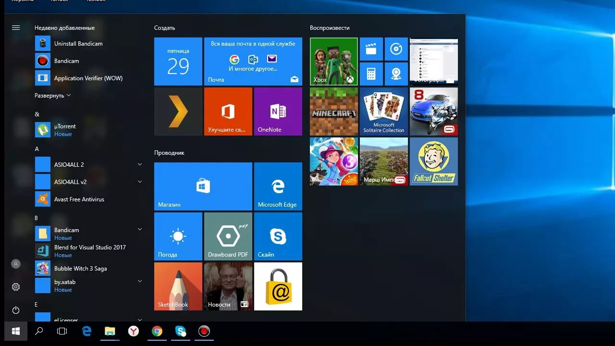Screen dimensions: 615x346
Task: Open File Explorer from the taskbar
Action: pos(110,331)
